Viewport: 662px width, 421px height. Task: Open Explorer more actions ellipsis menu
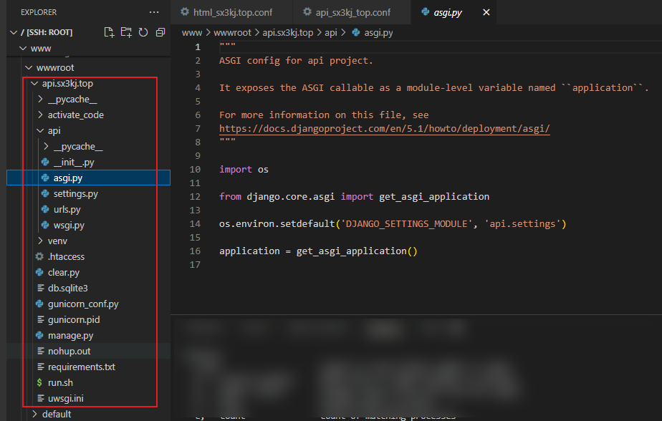point(154,12)
